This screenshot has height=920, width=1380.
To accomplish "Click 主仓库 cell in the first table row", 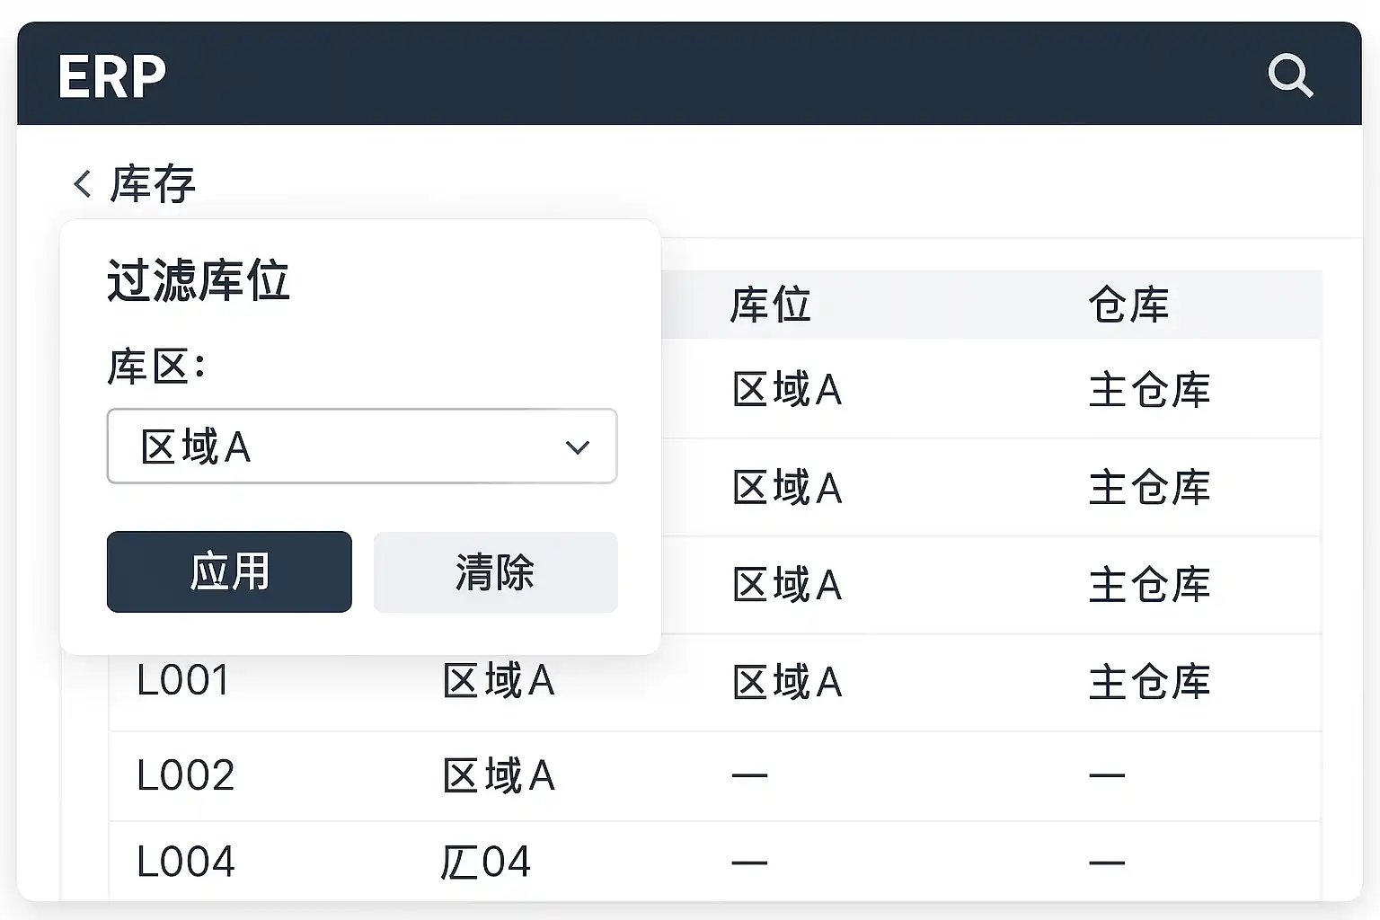I will 1149,390.
